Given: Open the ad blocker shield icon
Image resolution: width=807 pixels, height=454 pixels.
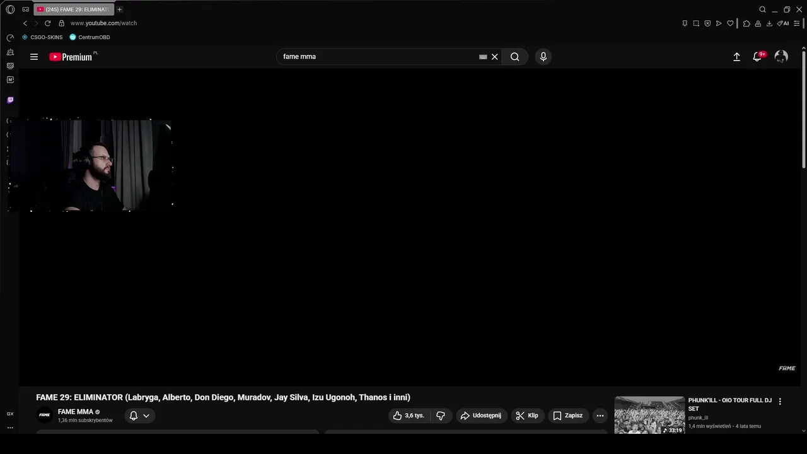Looking at the screenshot, I should 707,23.
